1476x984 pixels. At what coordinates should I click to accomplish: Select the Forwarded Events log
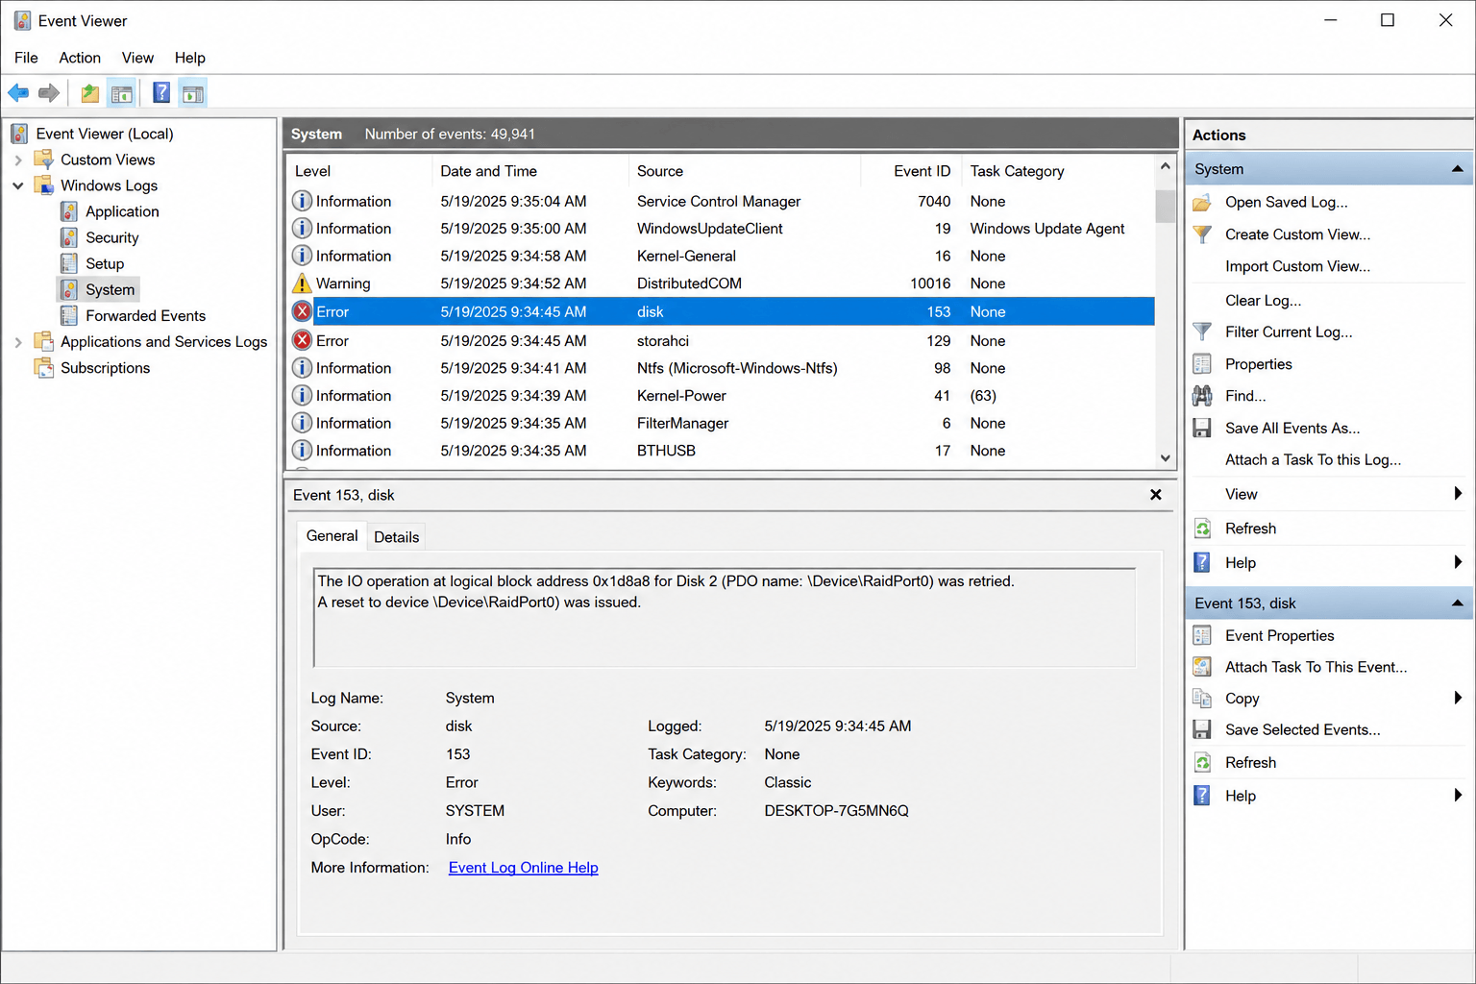146,316
